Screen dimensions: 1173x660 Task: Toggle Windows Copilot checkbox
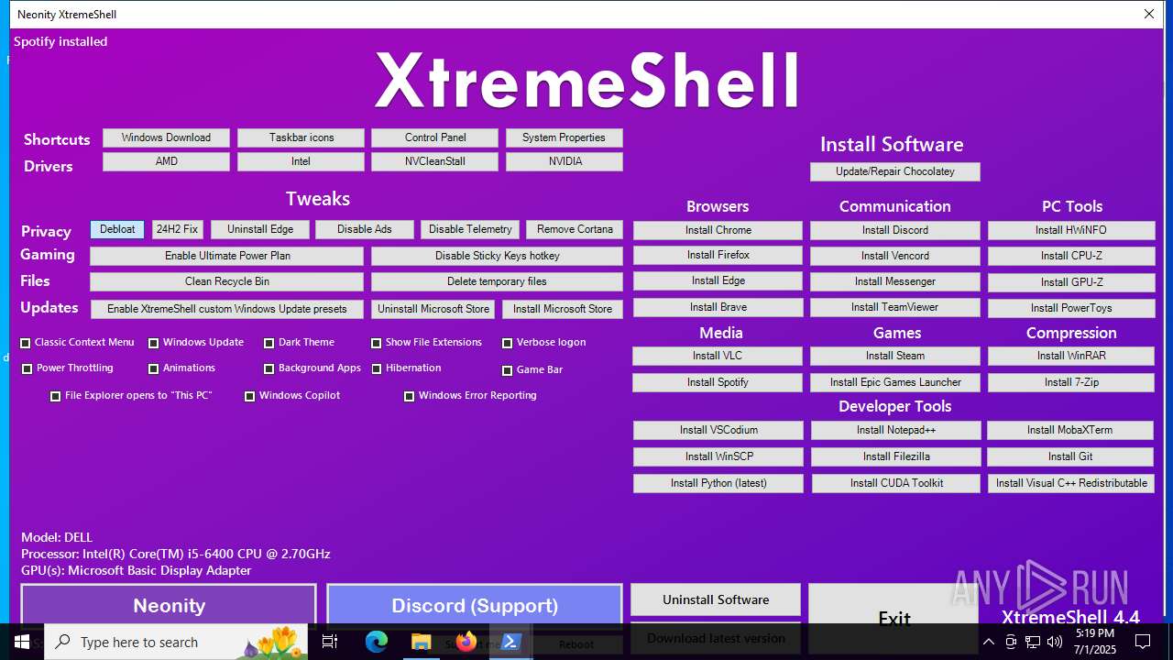250,397
